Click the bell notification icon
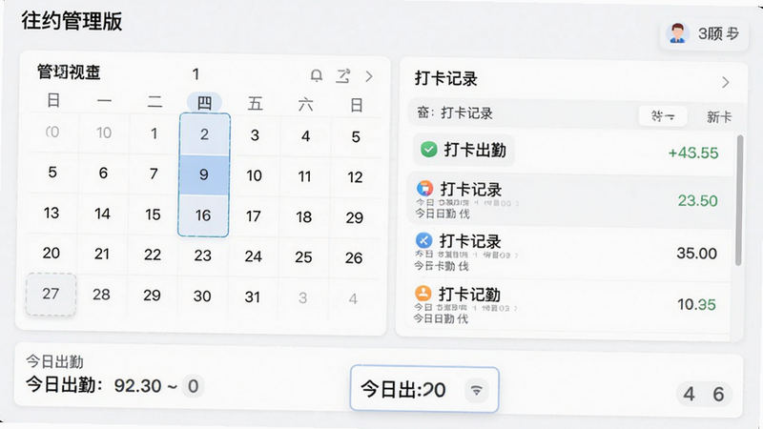 (317, 76)
